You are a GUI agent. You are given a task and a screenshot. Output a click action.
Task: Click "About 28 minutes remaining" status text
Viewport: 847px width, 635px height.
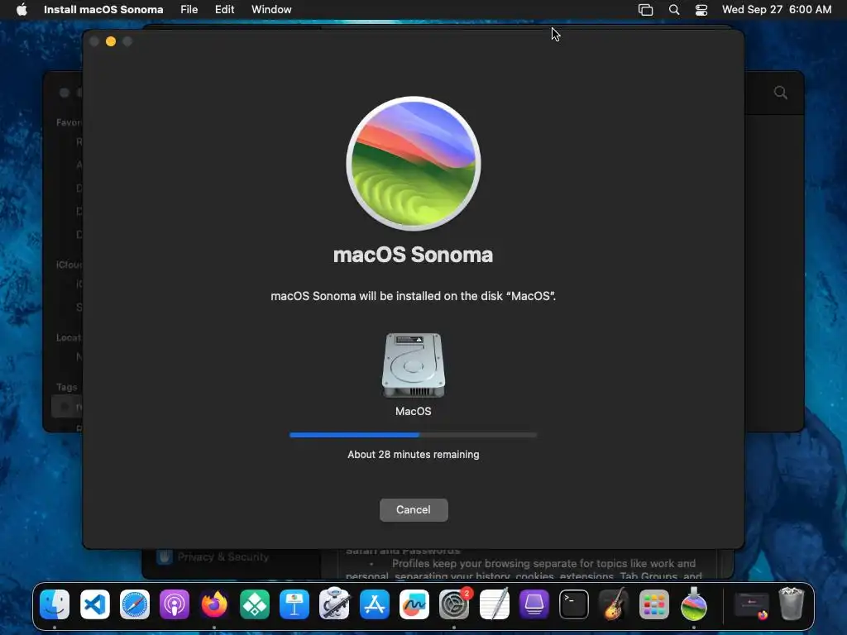414,454
